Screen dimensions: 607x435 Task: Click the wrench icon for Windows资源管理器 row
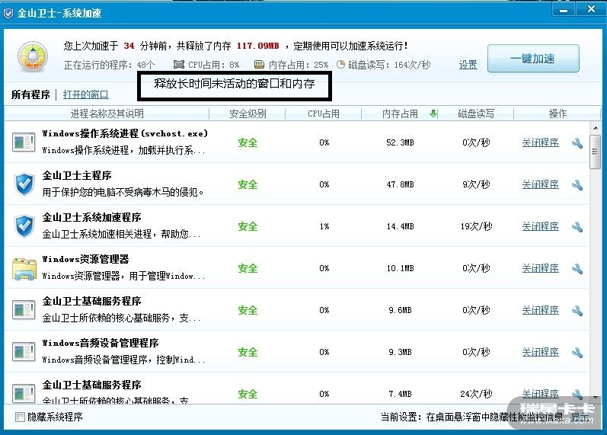coord(577,268)
